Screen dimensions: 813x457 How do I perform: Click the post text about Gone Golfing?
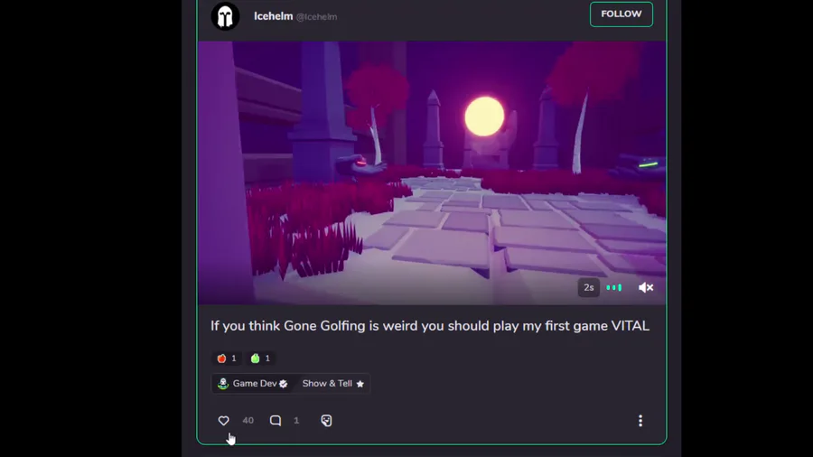tap(430, 326)
